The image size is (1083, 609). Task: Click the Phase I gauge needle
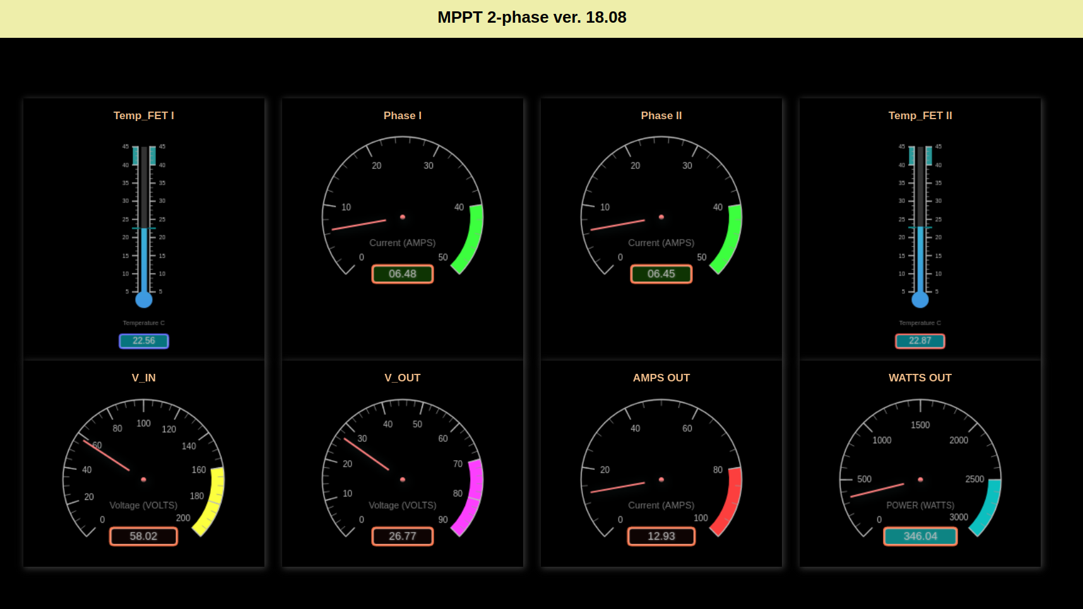coord(359,225)
